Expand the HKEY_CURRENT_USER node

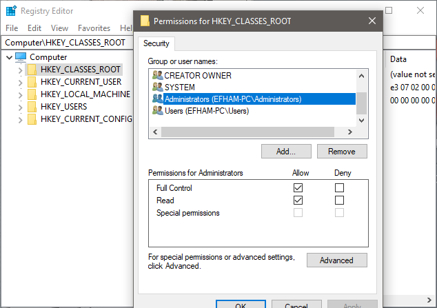pyautogui.click(x=21, y=83)
